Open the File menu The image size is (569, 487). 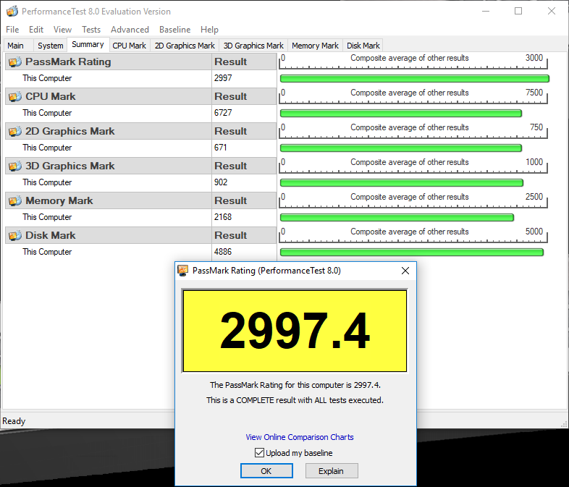[12, 30]
